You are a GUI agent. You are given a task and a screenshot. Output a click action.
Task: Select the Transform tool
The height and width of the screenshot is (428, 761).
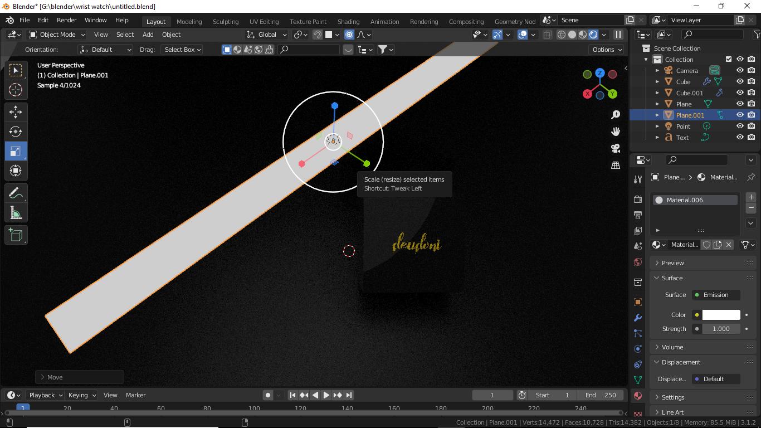pos(16,171)
